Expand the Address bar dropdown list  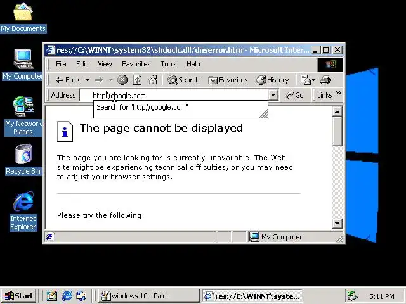pos(273,95)
